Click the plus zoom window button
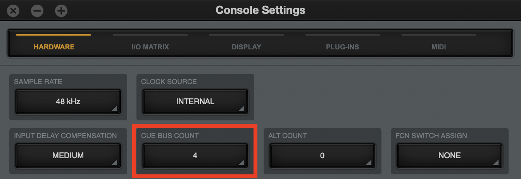This screenshot has width=521, height=179. coord(61,10)
